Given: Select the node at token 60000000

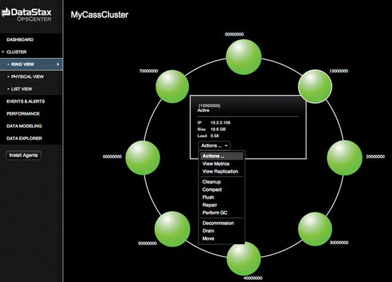Looking at the screenshot, I should (143, 158).
